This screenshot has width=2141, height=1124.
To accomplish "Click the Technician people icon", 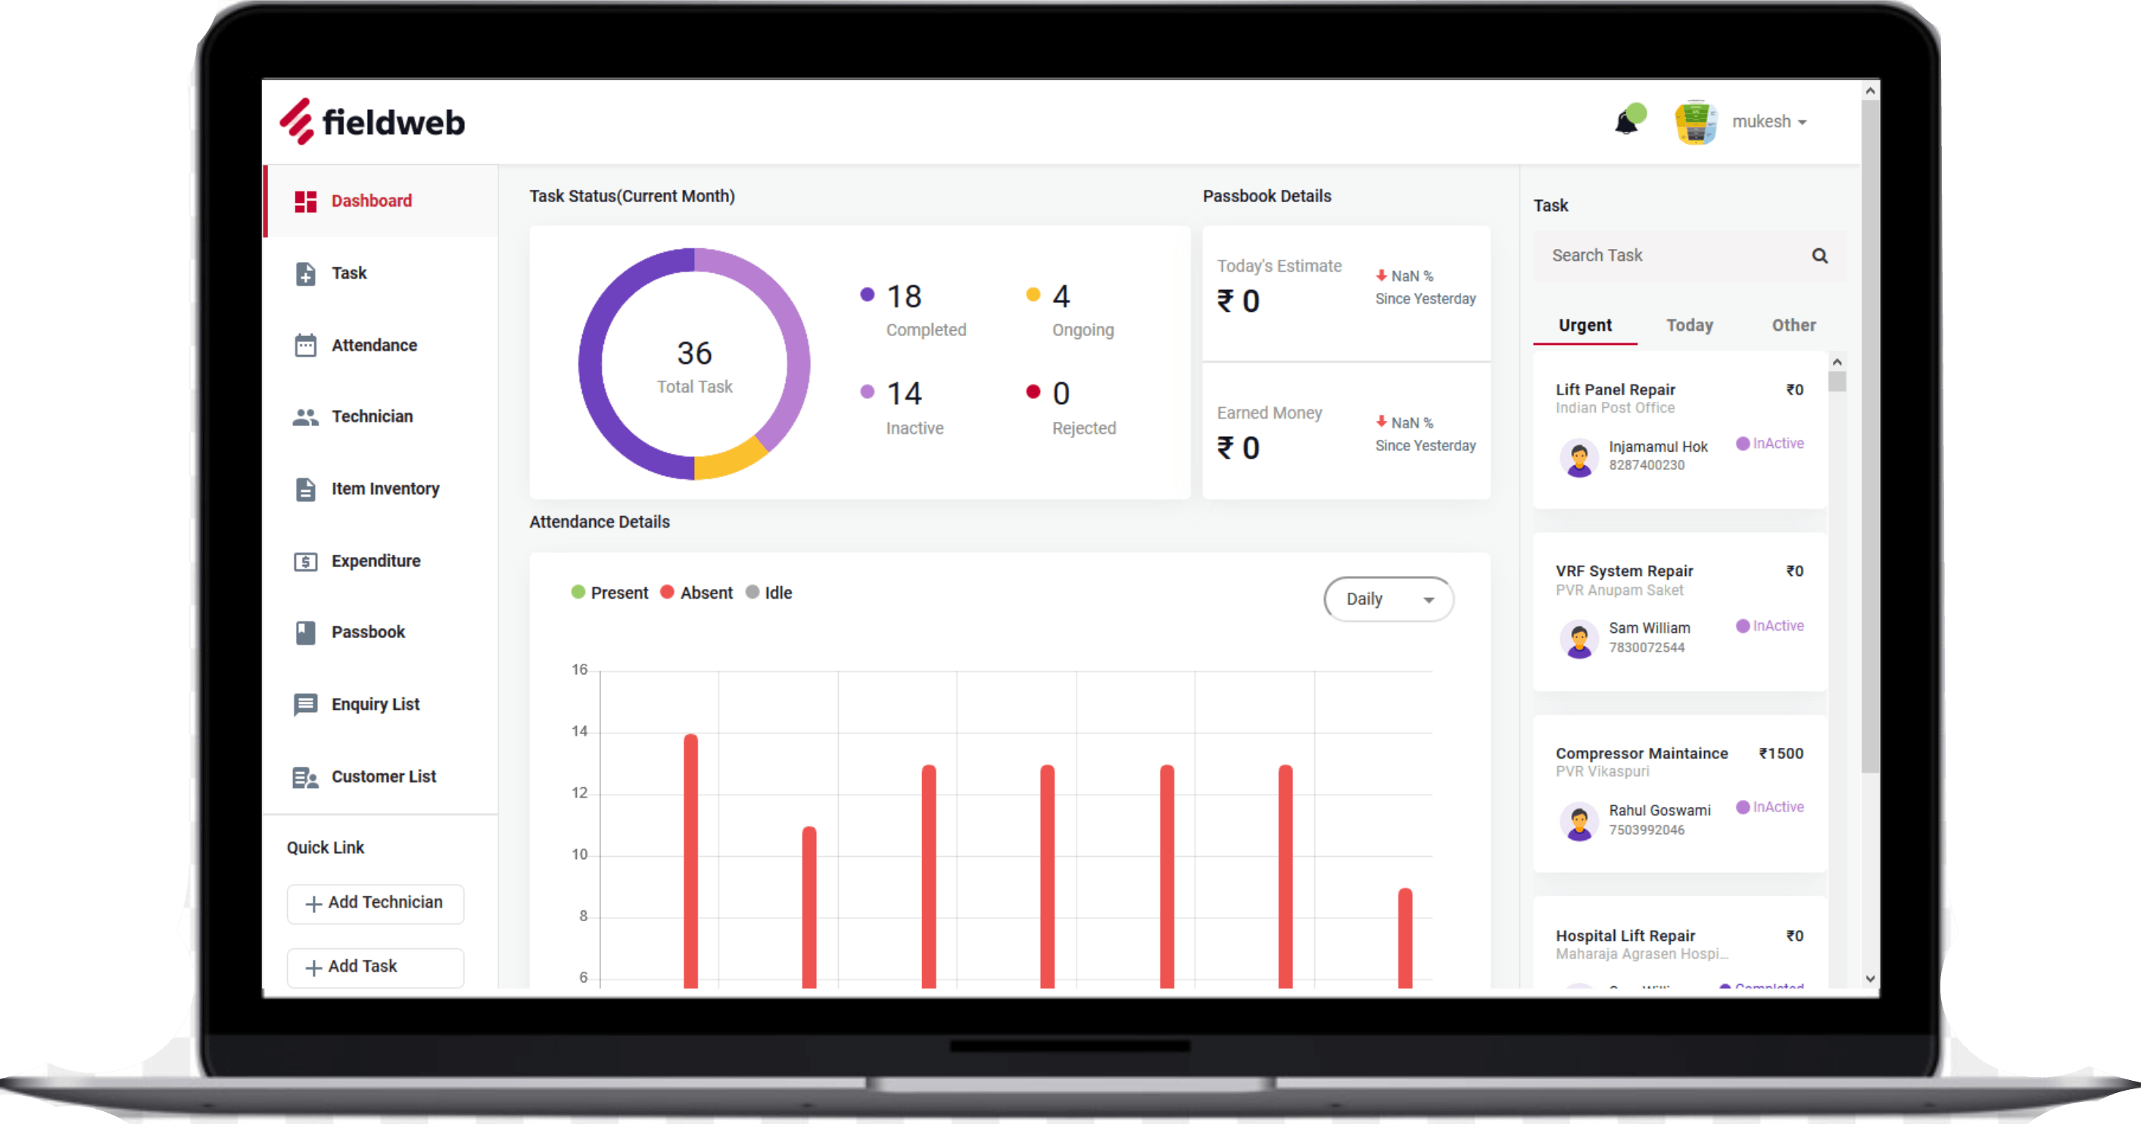I will tap(305, 417).
